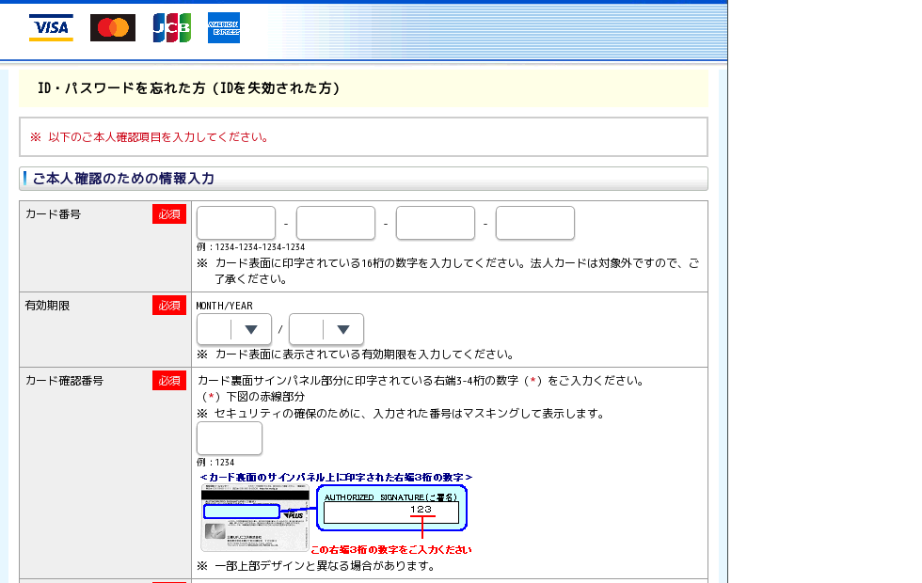Click the AUTHORIZED SIGNATURE example panel
The width and height of the screenshot is (922, 583).
(x=391, y=509)
